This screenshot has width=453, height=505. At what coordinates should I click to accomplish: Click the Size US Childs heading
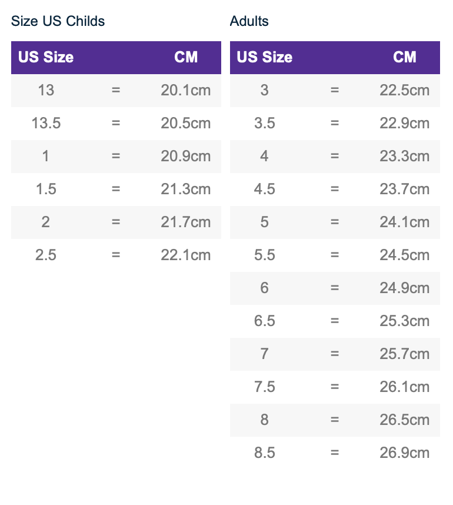point(58,21)
